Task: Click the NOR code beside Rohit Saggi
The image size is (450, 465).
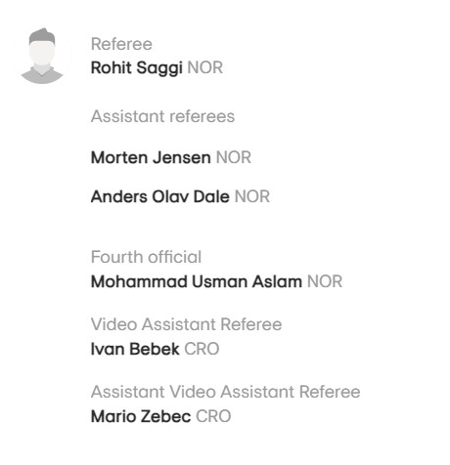Action: coord(205,67)
